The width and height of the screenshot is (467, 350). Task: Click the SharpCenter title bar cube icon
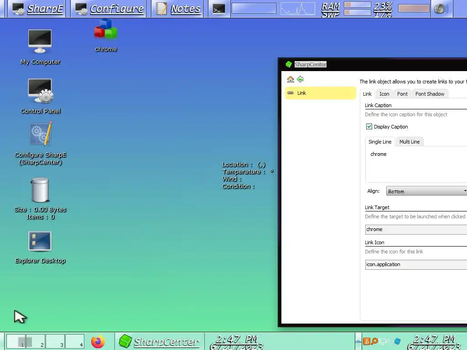(x=288, y=64)
